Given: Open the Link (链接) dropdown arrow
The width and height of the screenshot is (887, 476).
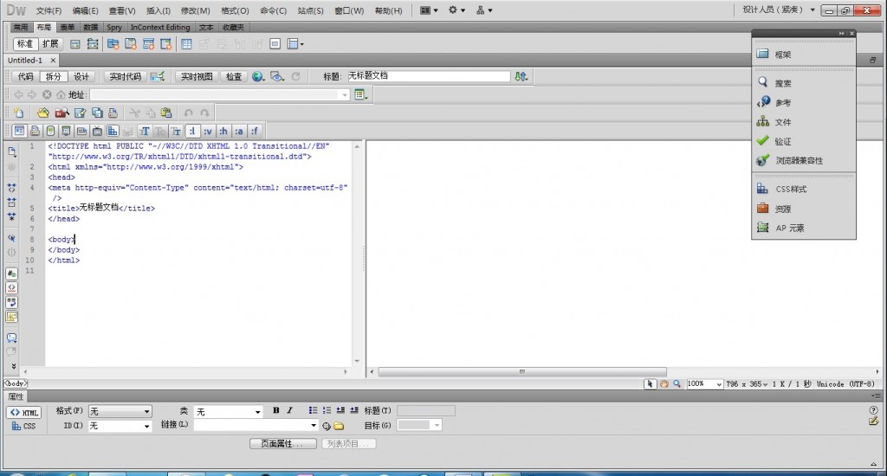Looking at the screenshot, I should pos(313,425).
